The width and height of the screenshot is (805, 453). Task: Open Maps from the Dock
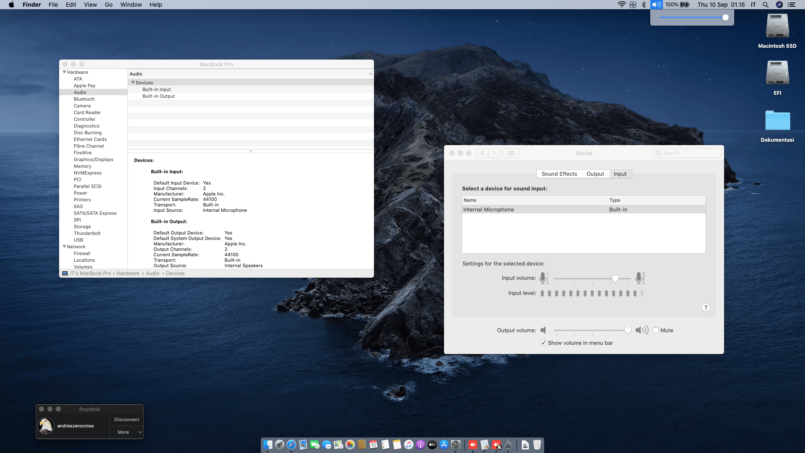tap(338, 445)
